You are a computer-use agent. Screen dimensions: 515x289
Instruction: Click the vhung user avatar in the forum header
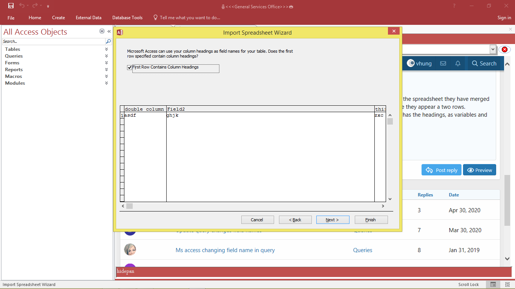(411, 64)
